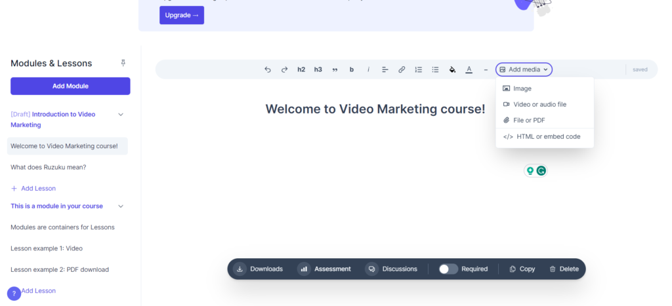Image resolution: width=672 pixels, height=306 pixels.
Task: Collapse the Introduction to Video Marketing module
Action: 121,115
